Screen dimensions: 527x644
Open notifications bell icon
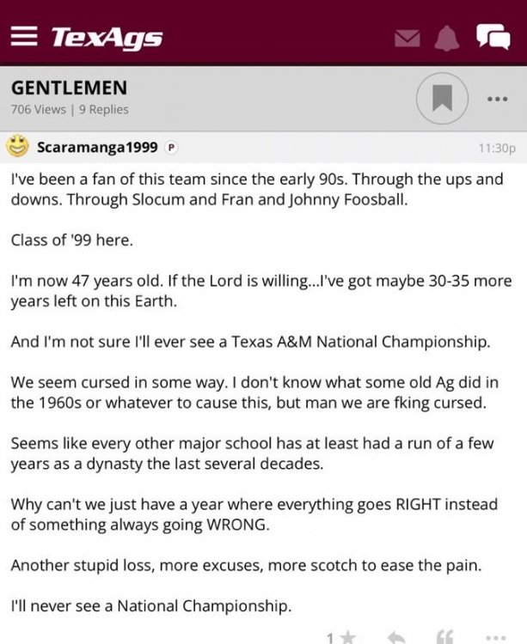(x=447, y=38)
